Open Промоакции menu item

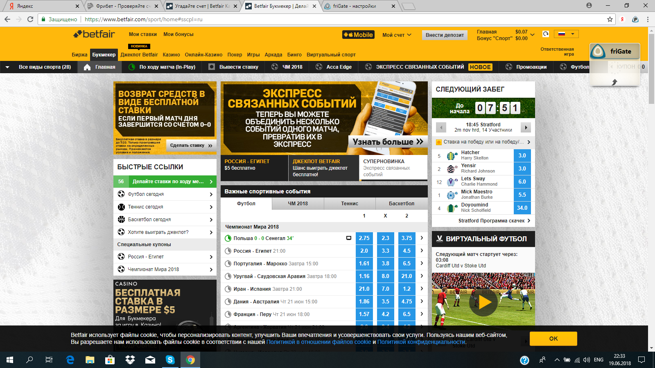tap(526, 67)
